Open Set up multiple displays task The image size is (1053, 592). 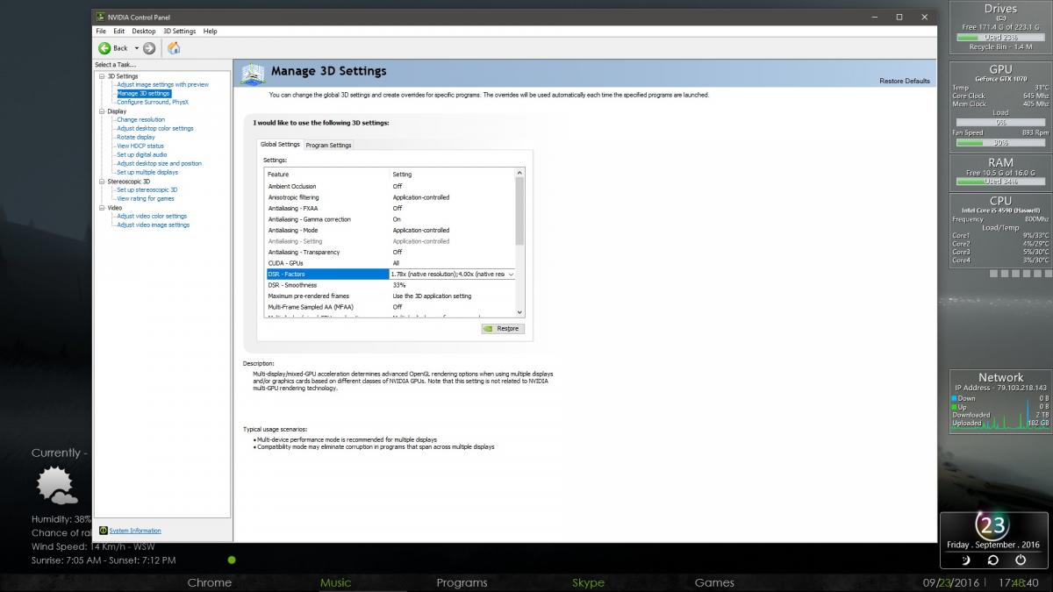pyautogui.click(x=147, y=173)
